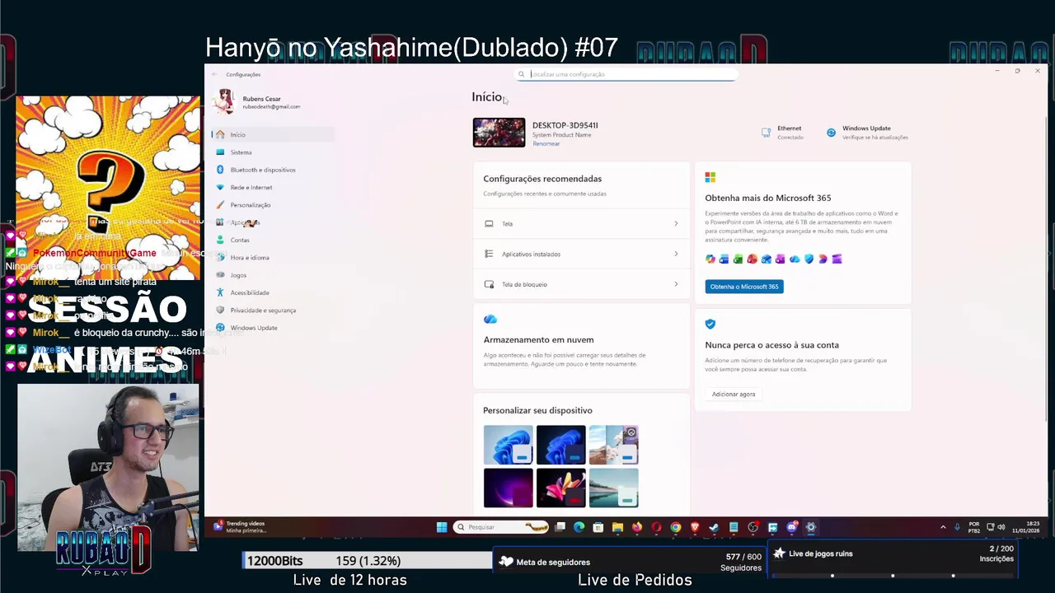Select the purple glow theme
This screenshot has width=1055, height=593.
coord(508,488)
